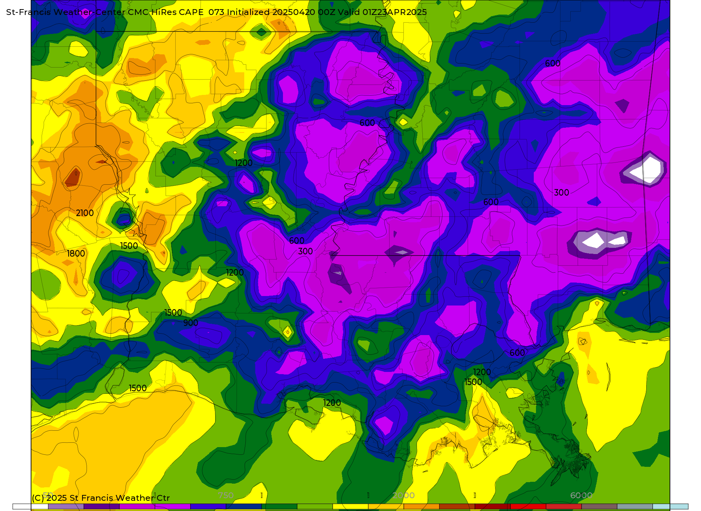Click the 6000 colorbar scale label
Screen dimensions: 701x511
[581, 495]
